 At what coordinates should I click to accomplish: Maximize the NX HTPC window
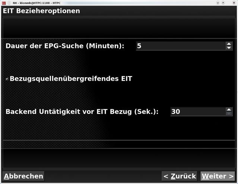click(x=223, y=3)
